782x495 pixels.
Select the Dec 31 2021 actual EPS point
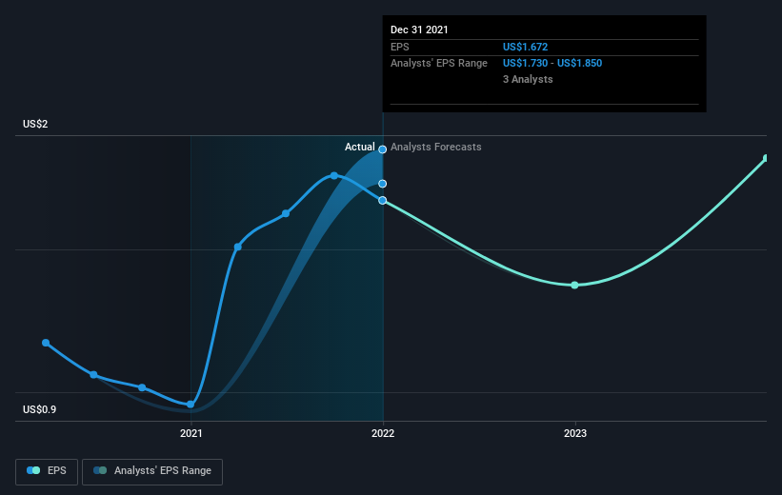[x=383, y=201]
